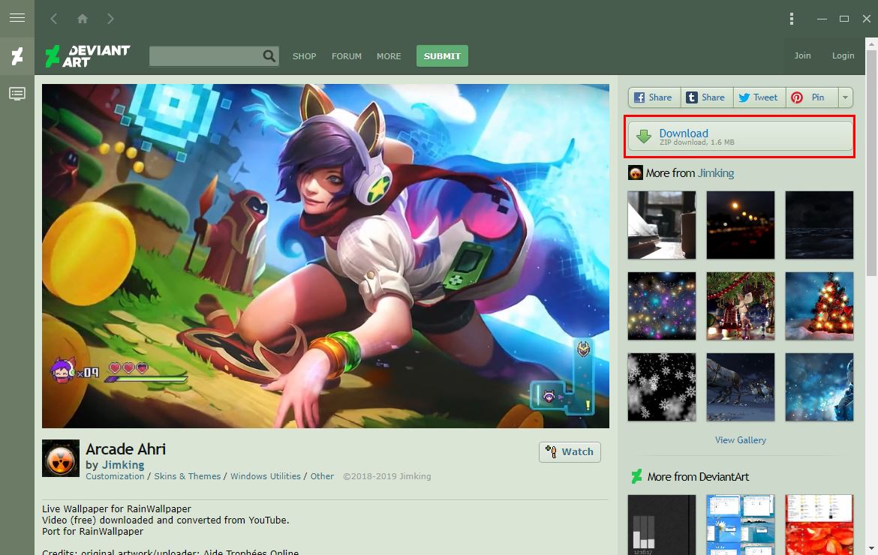
Task: Open the Jimking author link under title
Action: tap(122, 465)
